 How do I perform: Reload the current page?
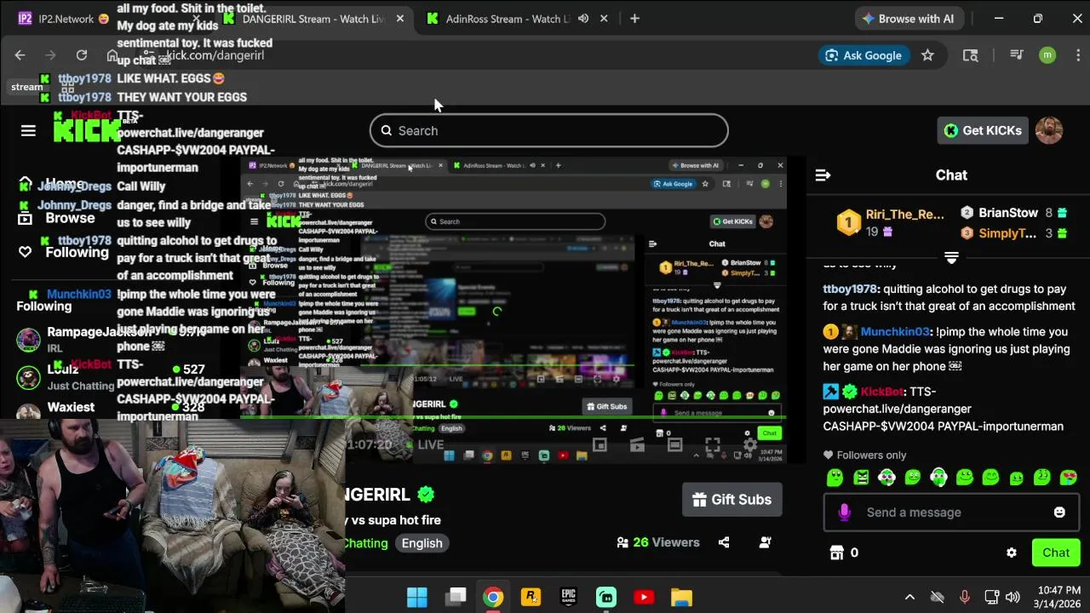click(x=82, y=55)
